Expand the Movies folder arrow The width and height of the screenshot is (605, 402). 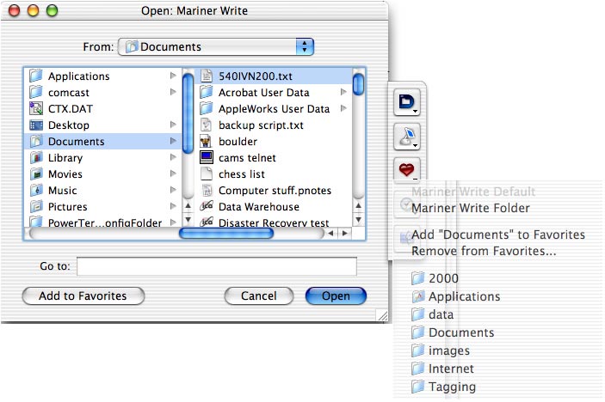pyautogui.click(x=173, y=174)
